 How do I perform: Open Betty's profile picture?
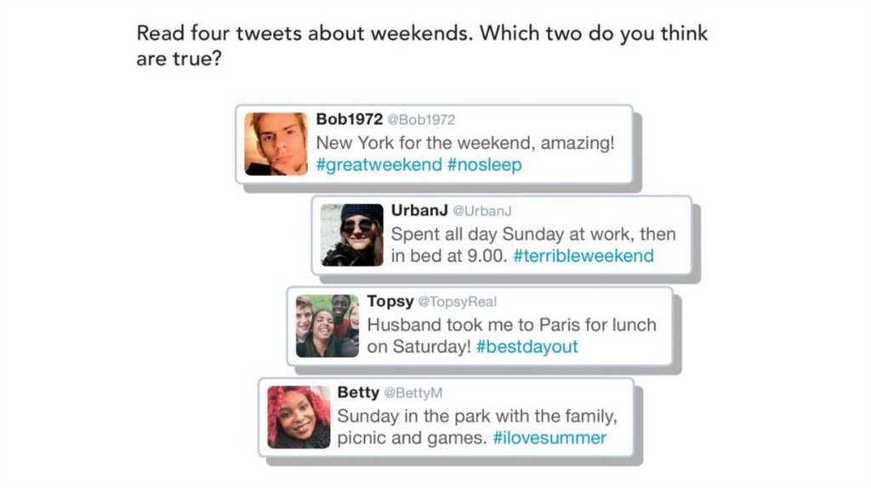299,417
